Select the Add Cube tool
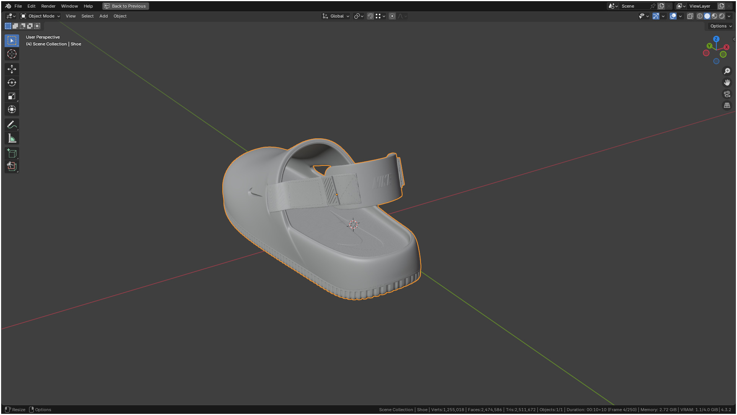The height and width of the screenshot is (415, 737). [x=12, y=153]
